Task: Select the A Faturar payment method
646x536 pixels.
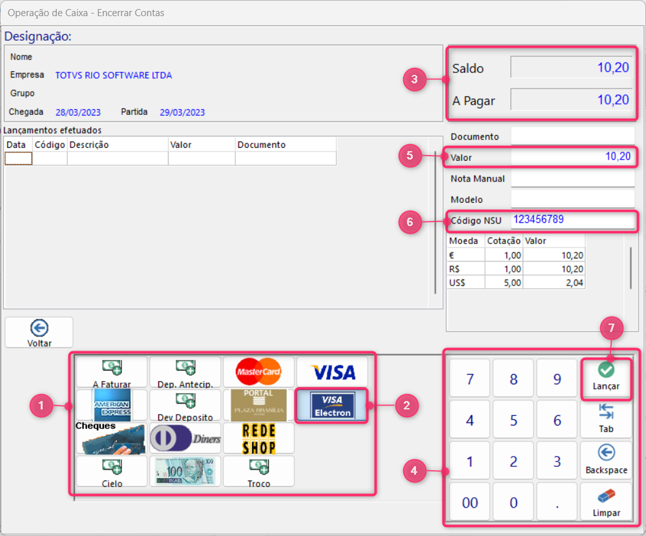Action: pyautogui.click(x=112, y=373)
